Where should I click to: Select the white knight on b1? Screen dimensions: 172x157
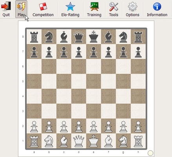click(49, 141)
